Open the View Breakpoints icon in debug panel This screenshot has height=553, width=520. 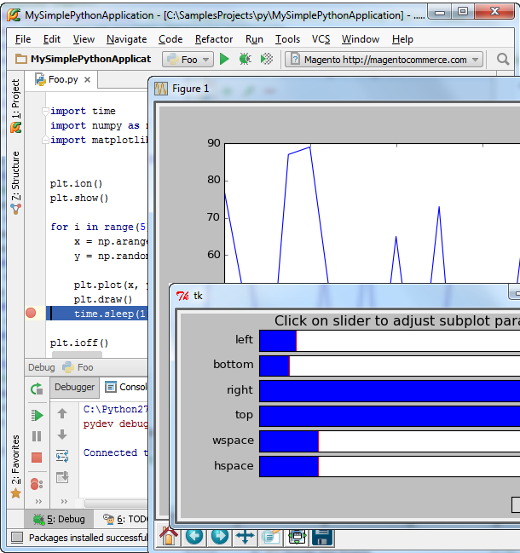tap(37, 484)
